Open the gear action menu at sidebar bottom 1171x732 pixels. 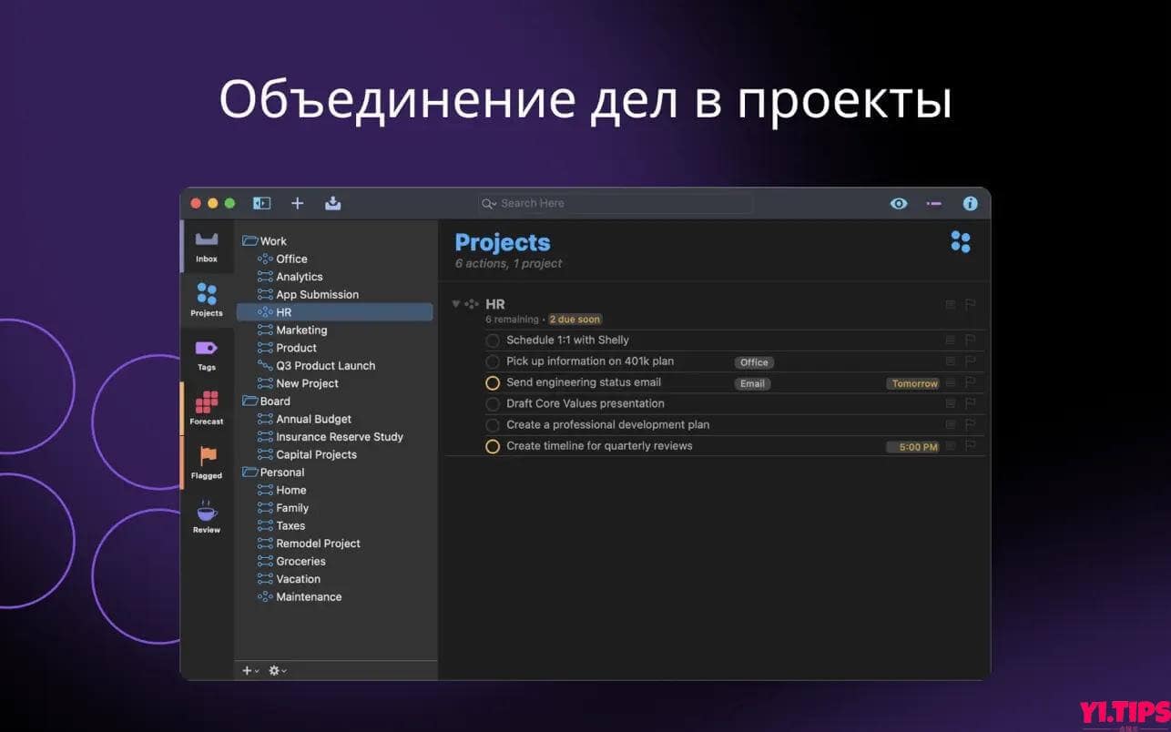pos(274,670)
